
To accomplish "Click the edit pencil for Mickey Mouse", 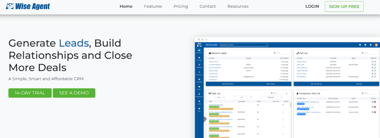I will click(372, 62).
